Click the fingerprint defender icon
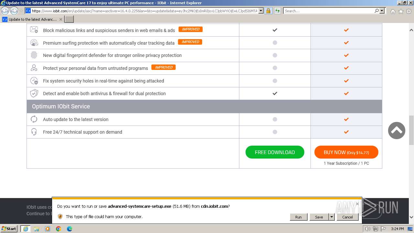The image size is (414, 233). [x=34, y=55]
